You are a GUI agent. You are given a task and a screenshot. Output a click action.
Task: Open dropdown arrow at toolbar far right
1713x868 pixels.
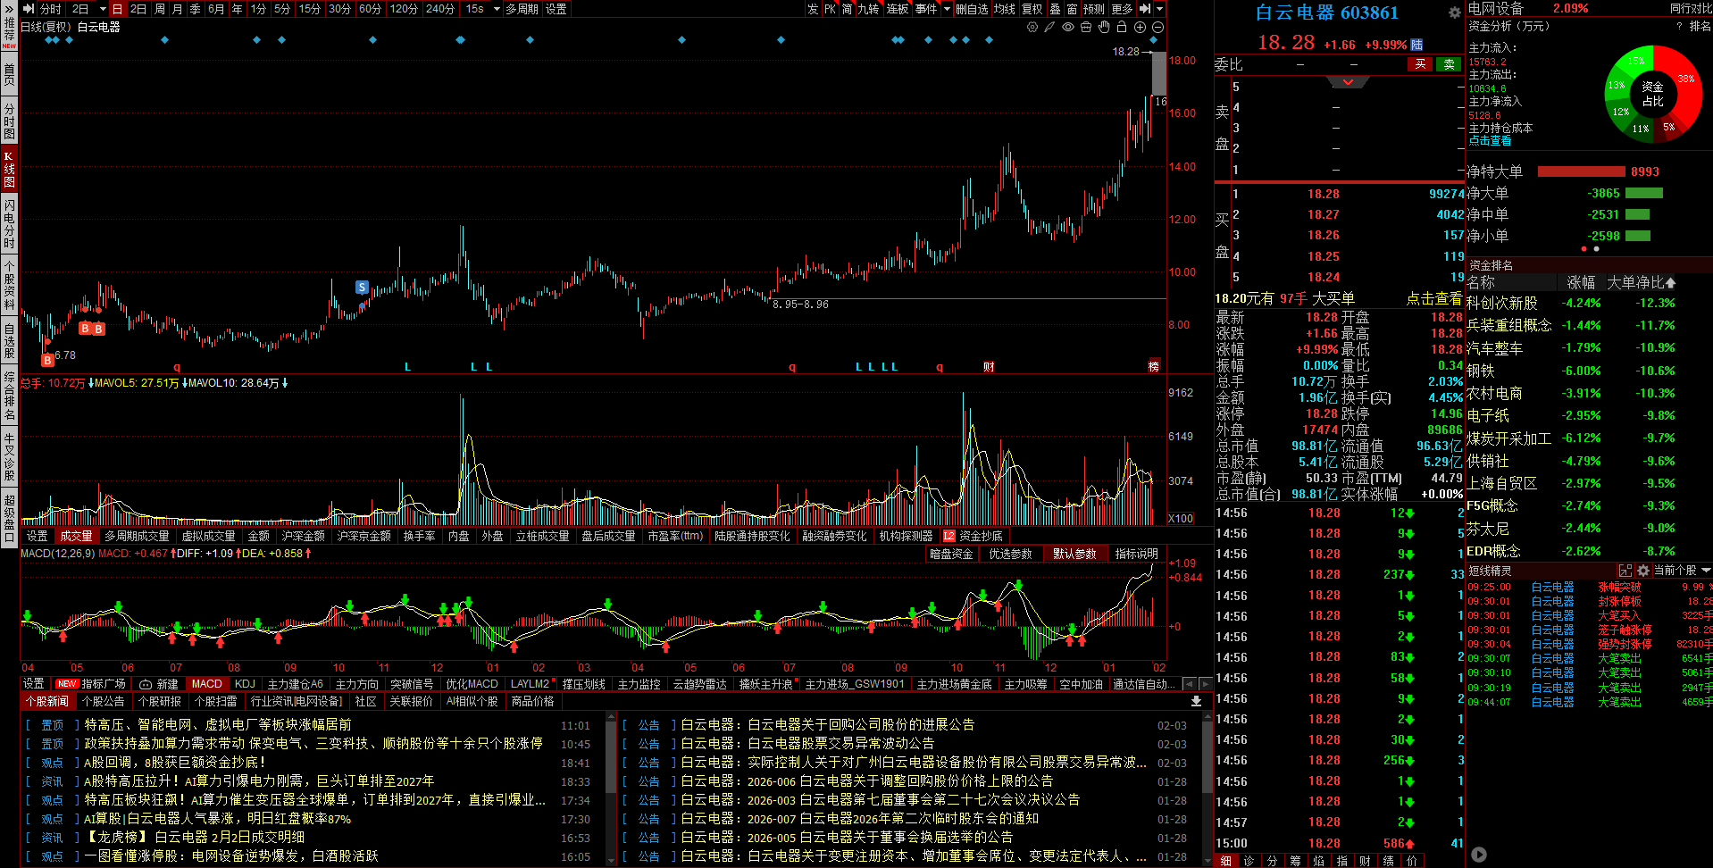(x=1159, y=9)
